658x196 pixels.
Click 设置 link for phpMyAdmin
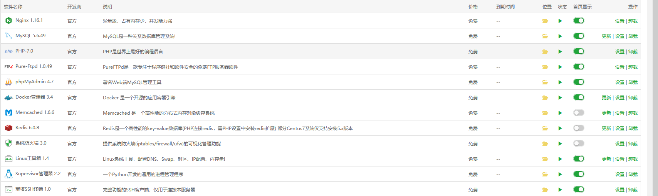pos(620,82)
